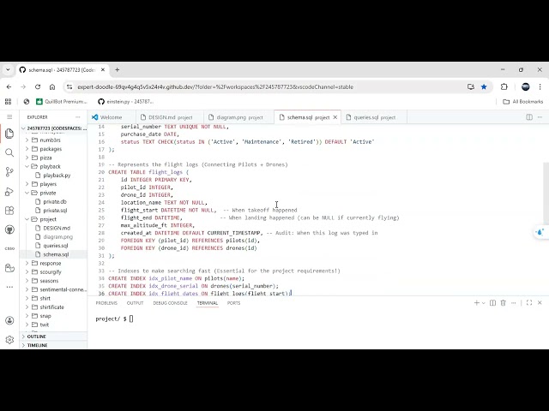Open the Extensions view
The width and height of the screenshot is (549, 411).
[x=9, y=211]
